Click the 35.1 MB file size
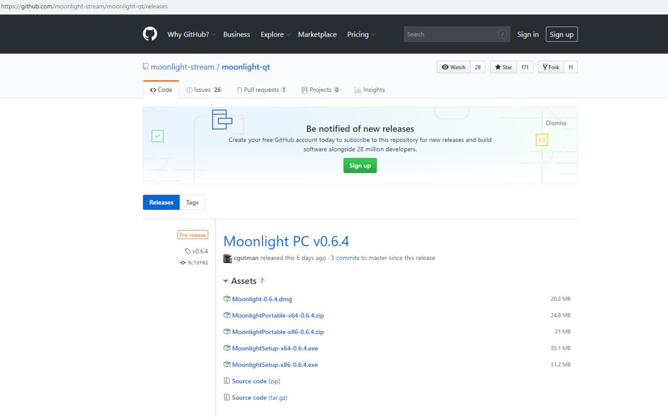Screen dimensions: 668x417 click(560, 348)
